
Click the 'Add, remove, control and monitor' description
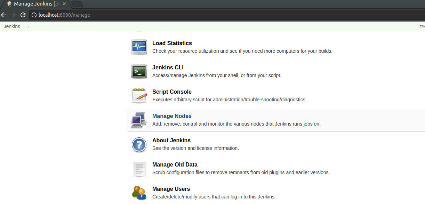coord(236,124)
